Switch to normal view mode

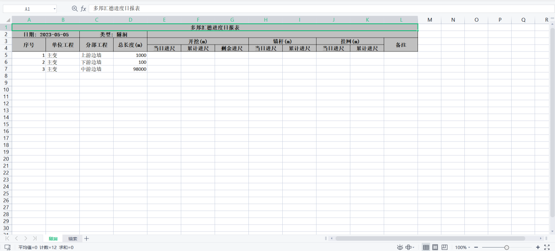426,247
